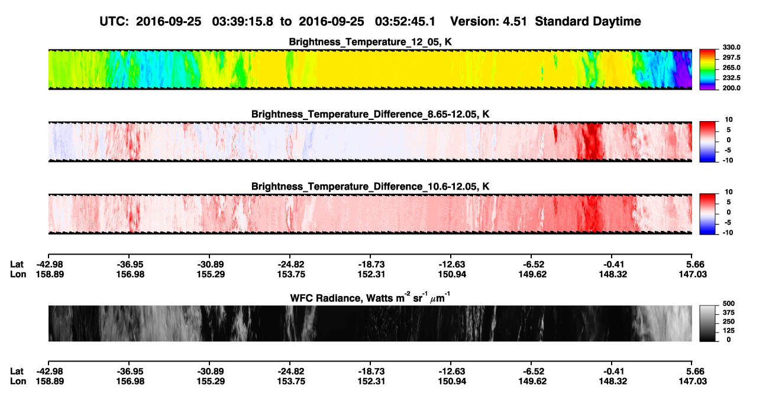This screenshot has width=769, height=394.
Task: Click latitude '-18.73' under the WFC panel
Action: pos(370,372)
